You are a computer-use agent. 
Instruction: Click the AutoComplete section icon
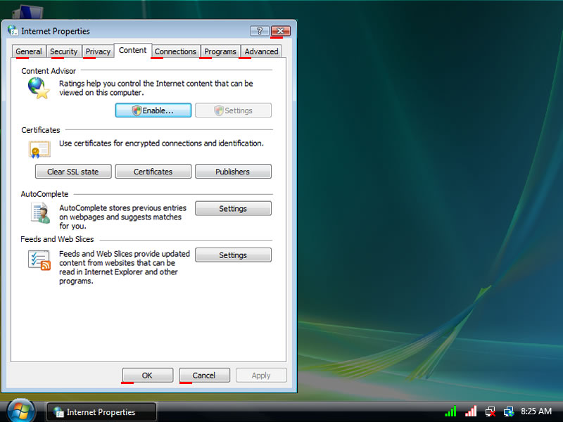tap(39, 213)
